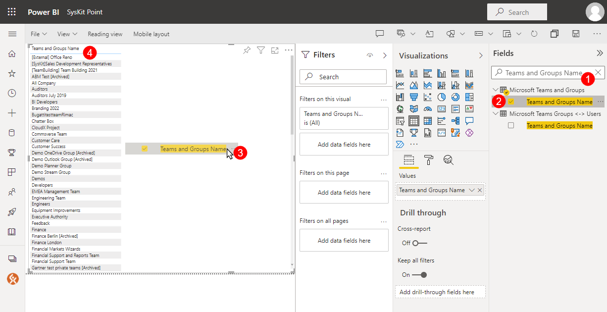Collapse the Microsoft Teams Groups <-> Users table
Screen dimensions: 607x312
[496, 114]
